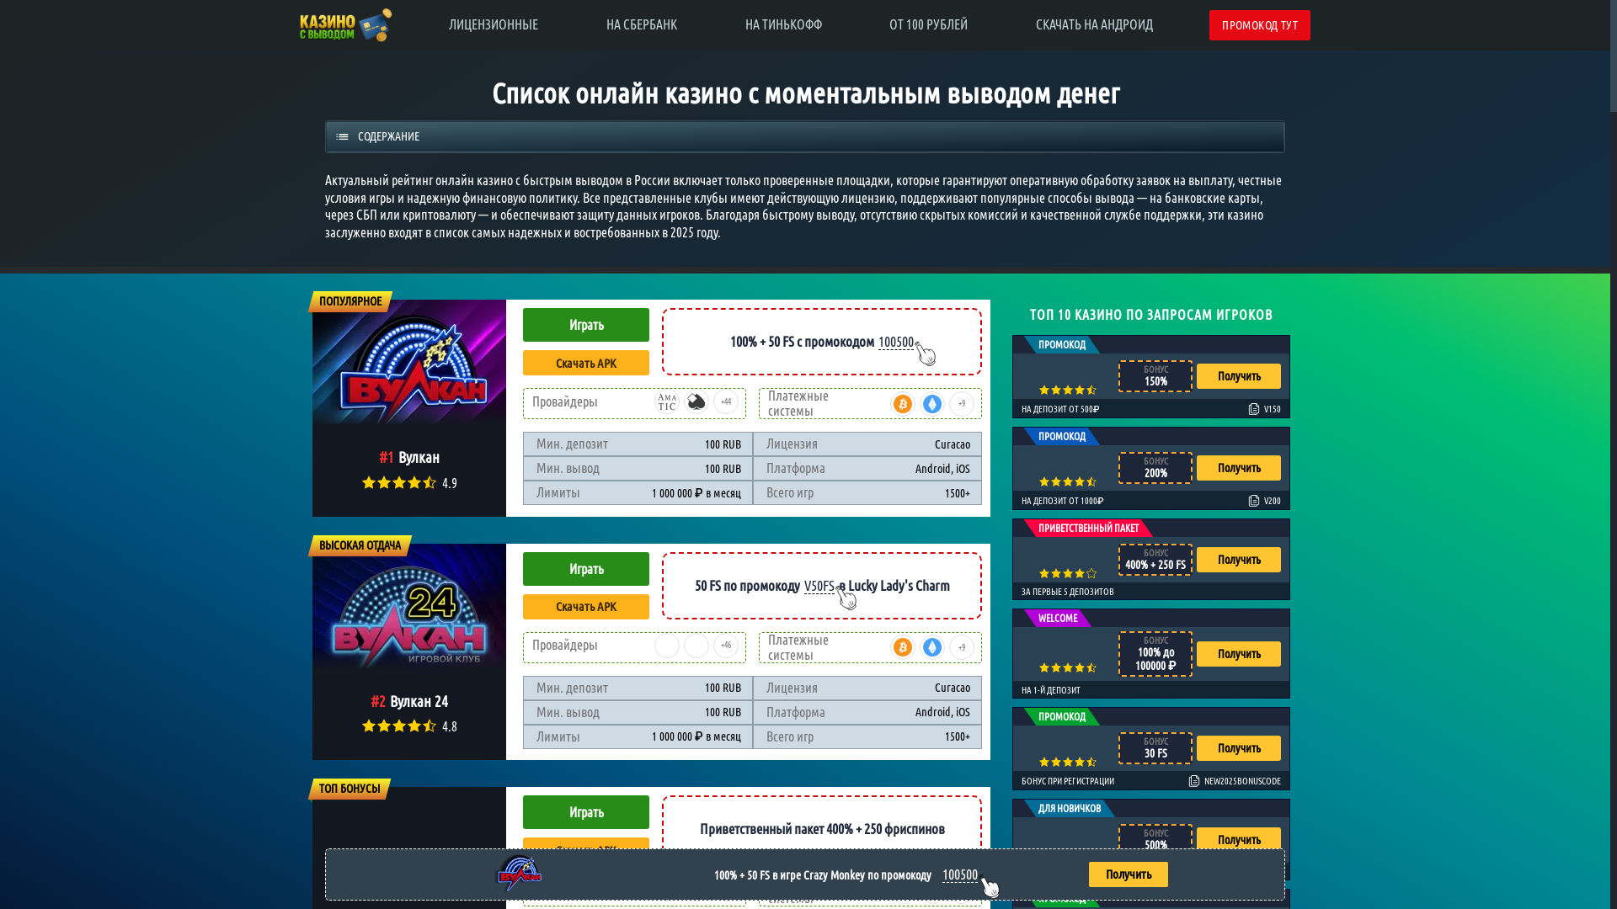Open the ОТ 100 РУБЛЕЙ menu item
The image size is (1617, 909).
coord(929,25)
